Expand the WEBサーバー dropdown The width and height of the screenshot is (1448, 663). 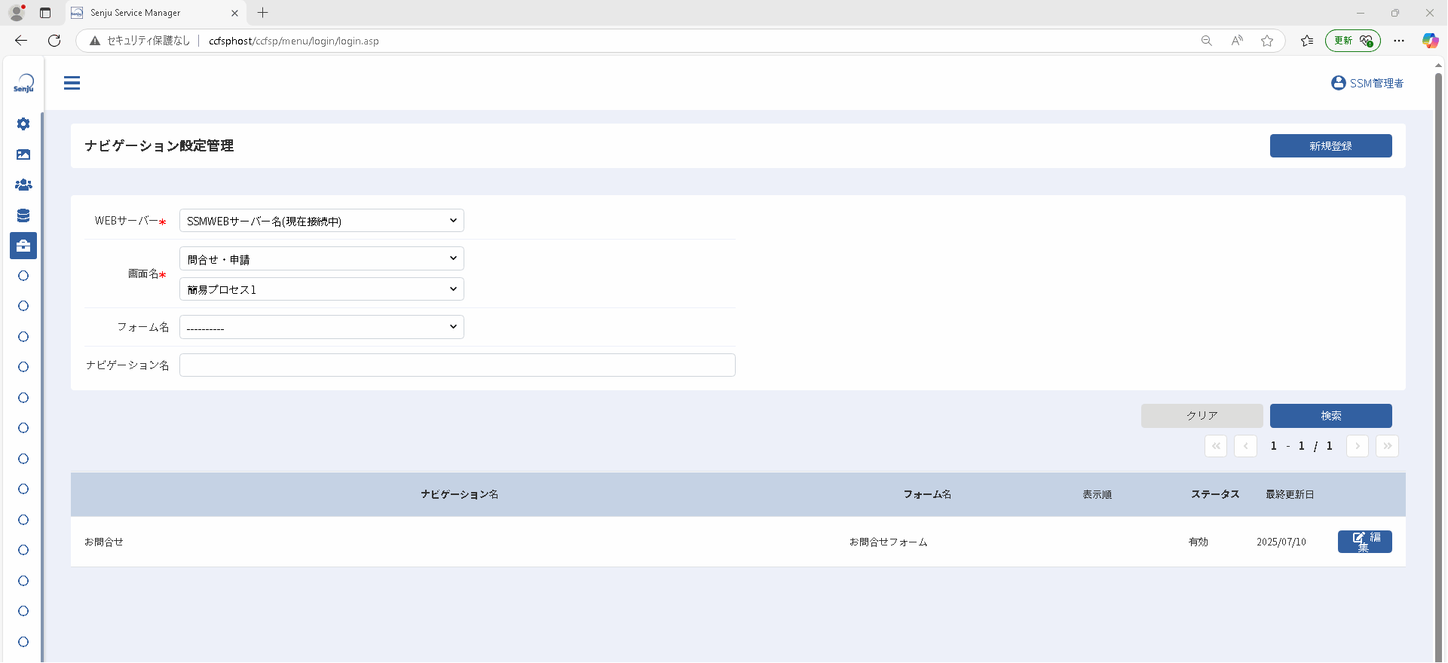click(x=322, y=221)
